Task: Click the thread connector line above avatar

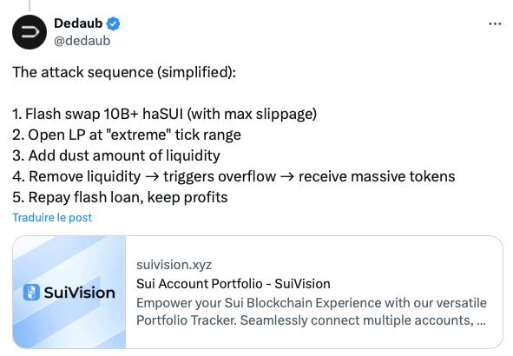Action: coord(30,5)
